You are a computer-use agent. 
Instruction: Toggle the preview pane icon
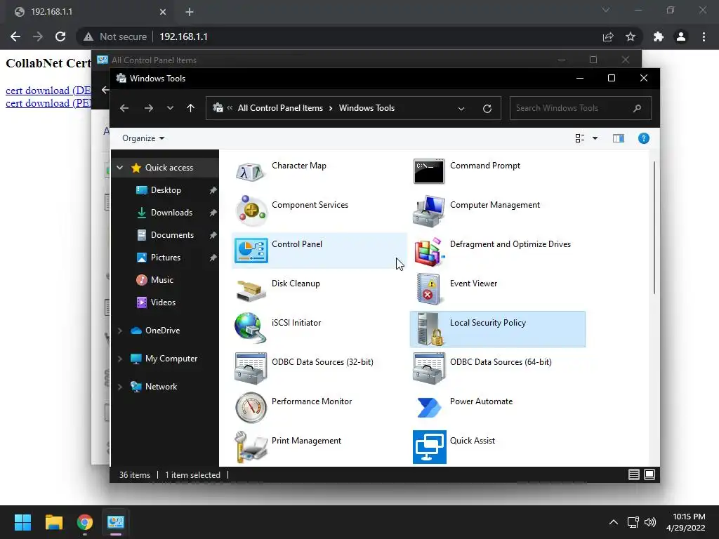618,138
